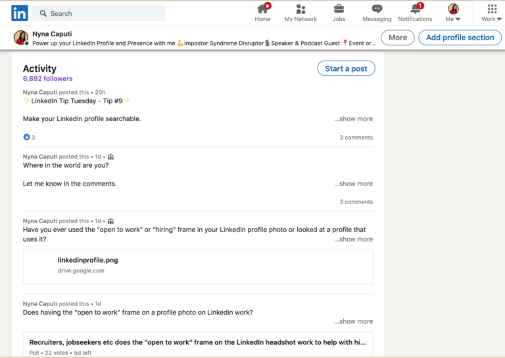Expand the Work apps grid menu

click(491, 13)
